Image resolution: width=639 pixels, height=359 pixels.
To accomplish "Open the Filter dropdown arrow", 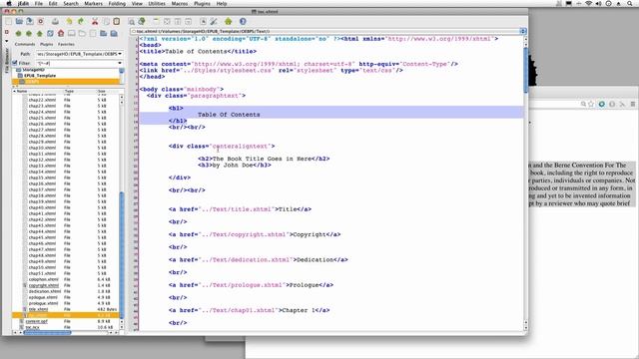I will 120,63.
